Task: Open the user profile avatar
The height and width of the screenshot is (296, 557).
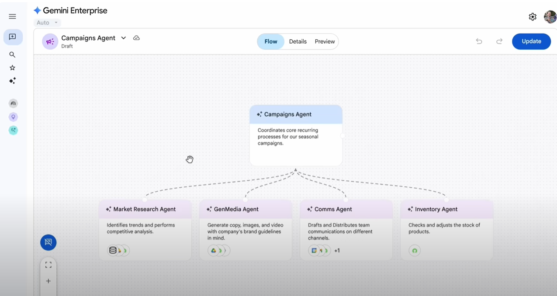Action: [550, 17]
